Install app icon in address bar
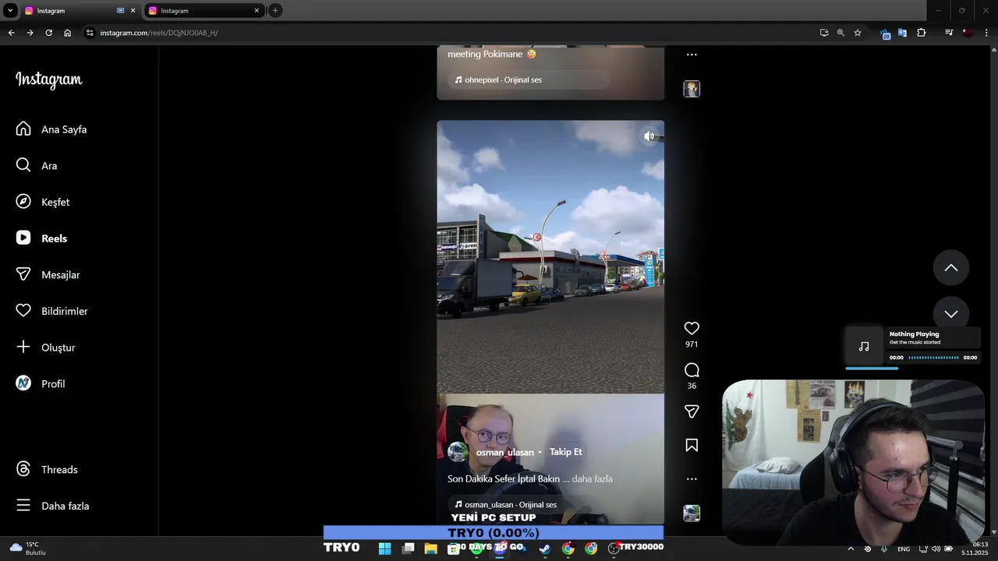The image size is (998, 561). pyautogui.click(x=824, y=33)
